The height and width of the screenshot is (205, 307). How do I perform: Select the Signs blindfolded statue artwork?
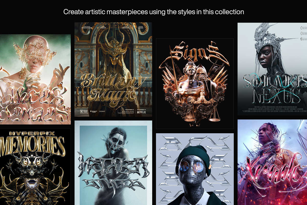[195, 84]
